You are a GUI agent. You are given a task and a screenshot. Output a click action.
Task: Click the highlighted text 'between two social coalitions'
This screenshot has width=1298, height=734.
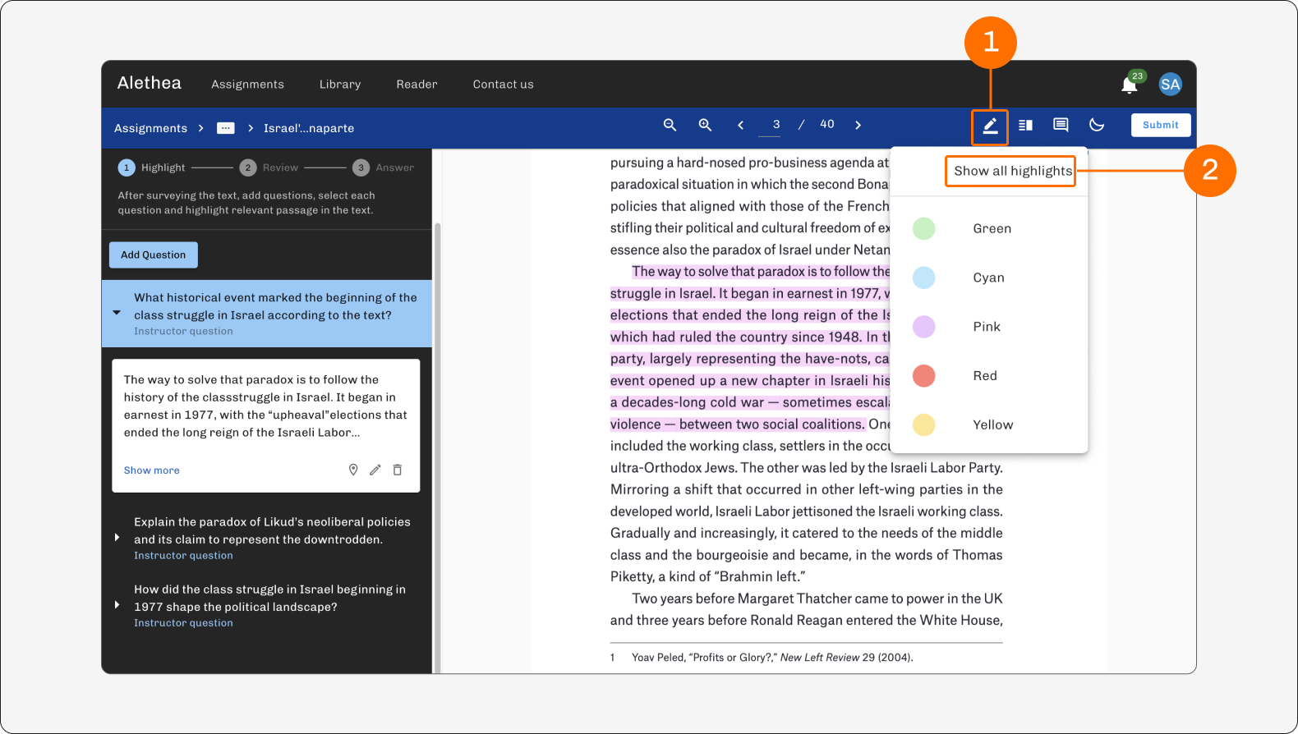pyautogui.click(x=772, y=424)
